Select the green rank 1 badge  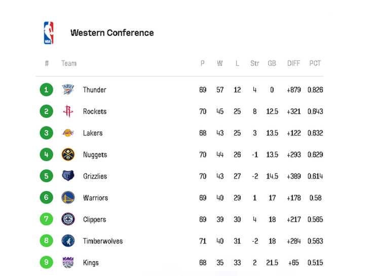(x=46, y=89)
